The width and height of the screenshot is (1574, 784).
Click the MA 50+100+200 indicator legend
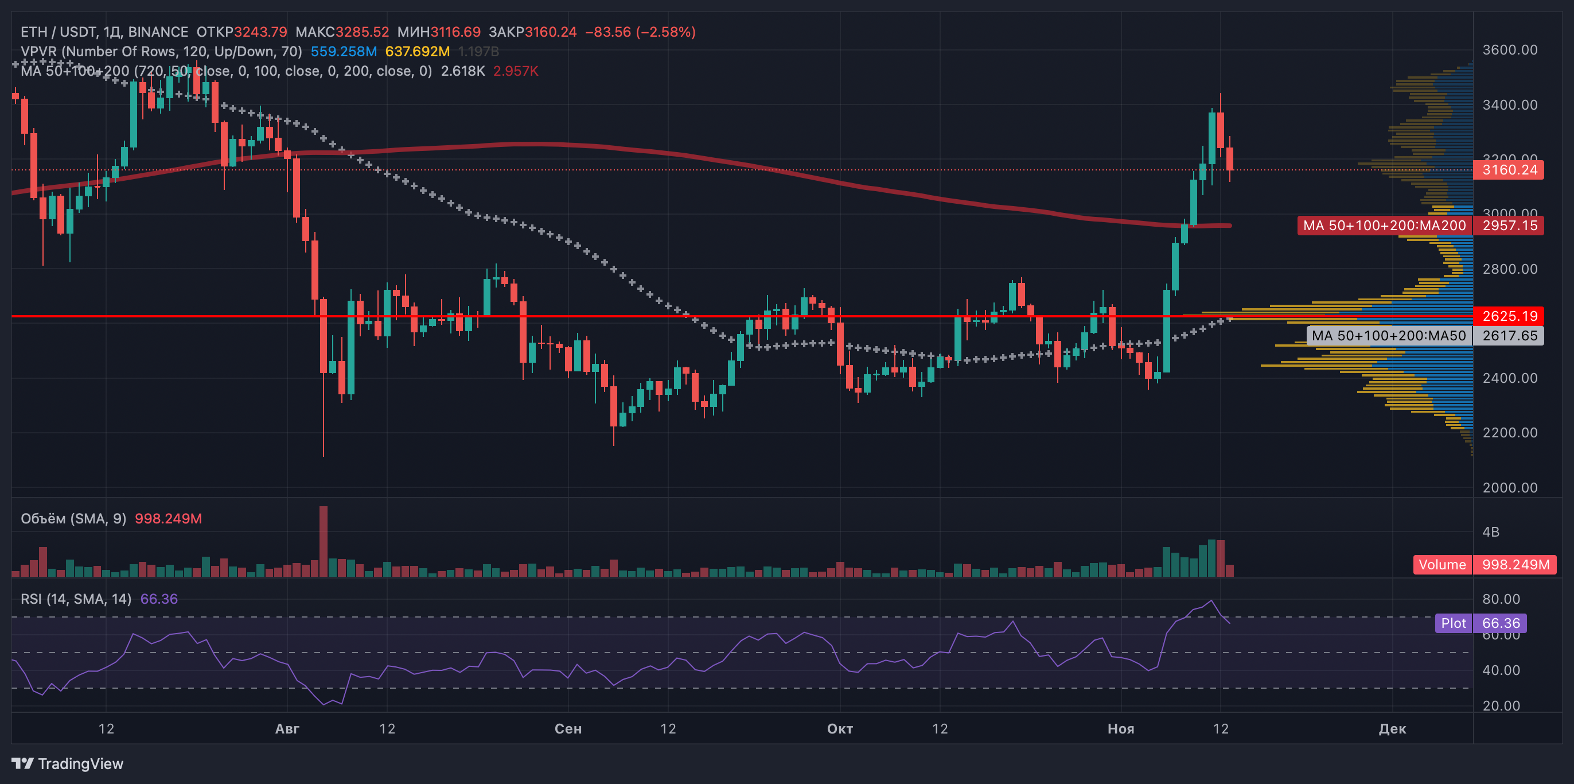[x=226, y=71]
